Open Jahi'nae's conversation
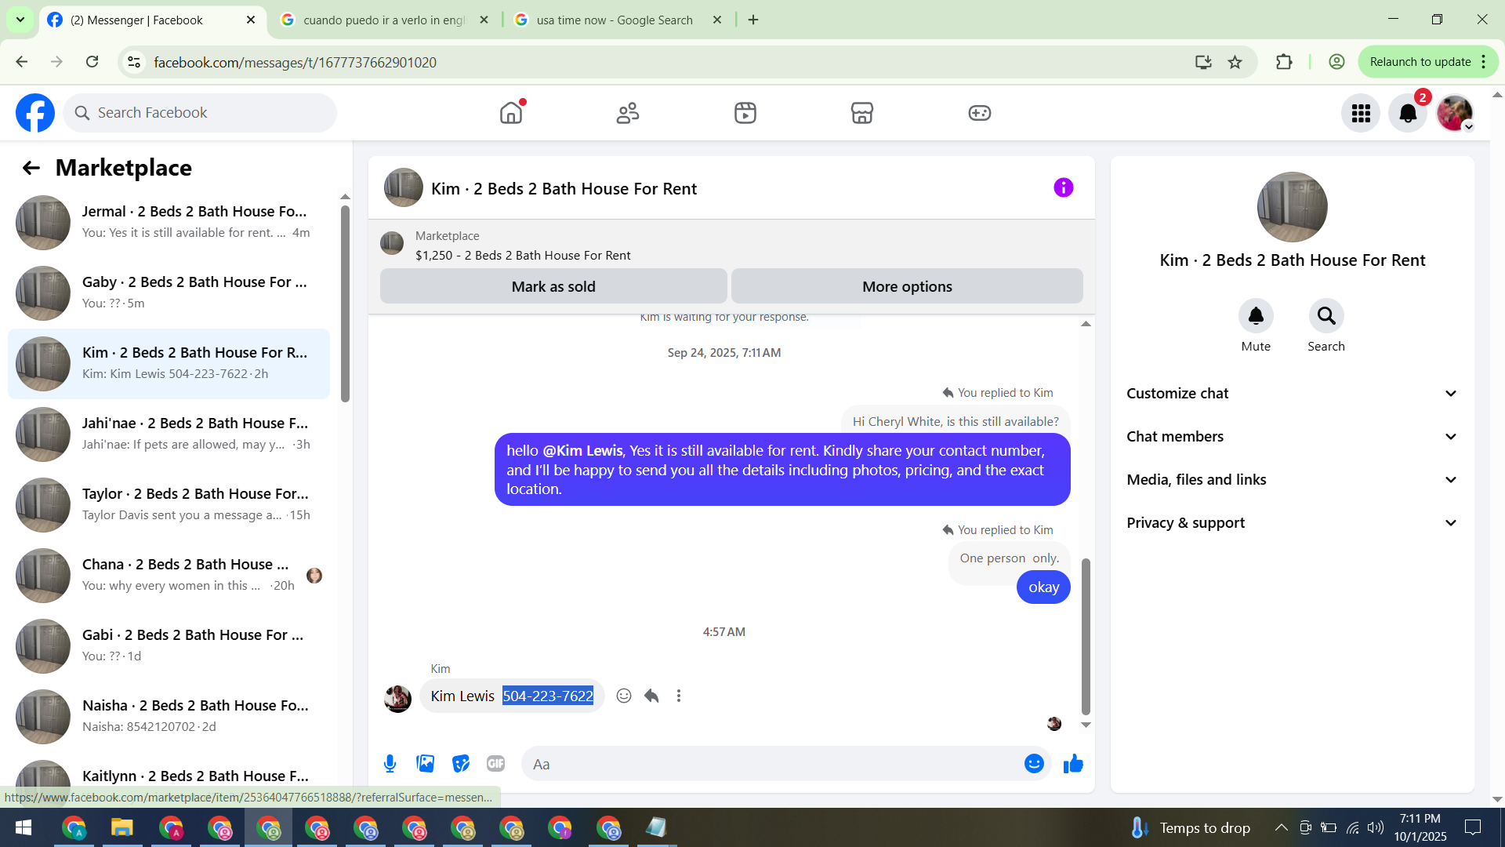The width and height of the screenshot is (1505, 847). click(169, 434)
